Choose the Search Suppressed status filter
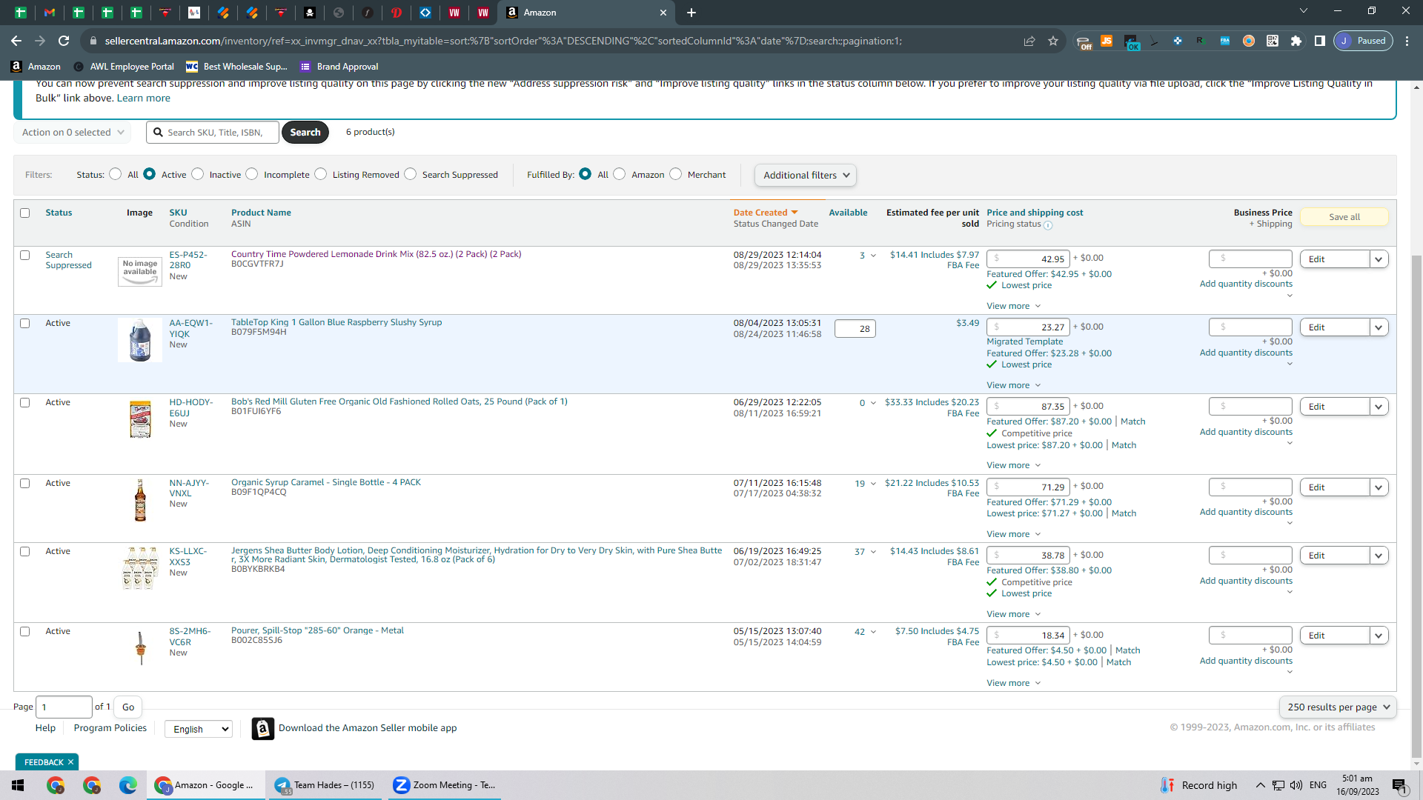1423x800 pixels. point(410,174)
